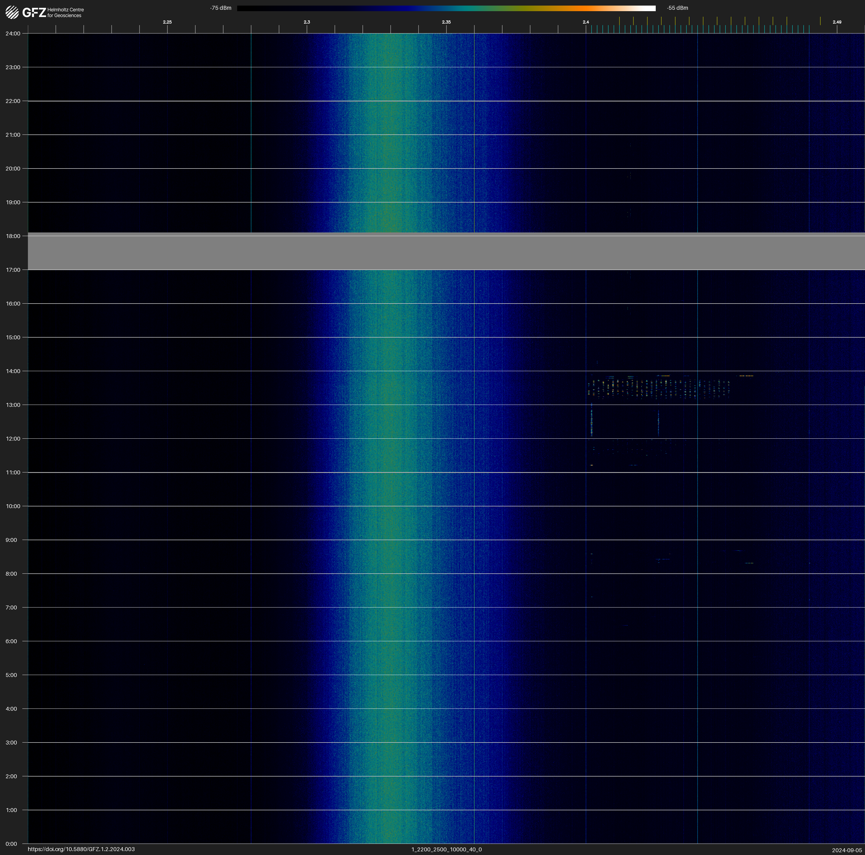Click the 2.49 frequency axis label
This screenshot has height=855, width=865.
tap(837, 22)
